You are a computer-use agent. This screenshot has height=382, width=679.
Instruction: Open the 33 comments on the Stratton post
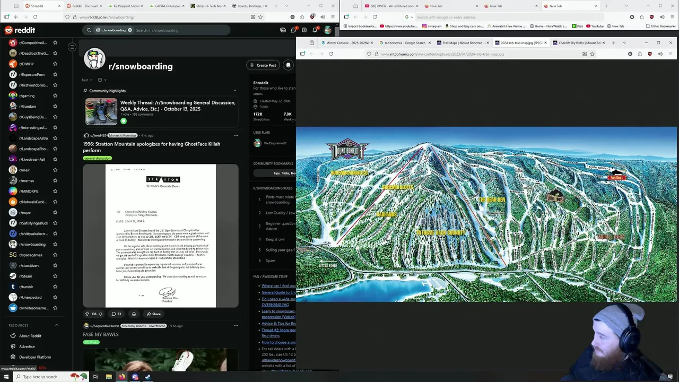tap(116, 314)
